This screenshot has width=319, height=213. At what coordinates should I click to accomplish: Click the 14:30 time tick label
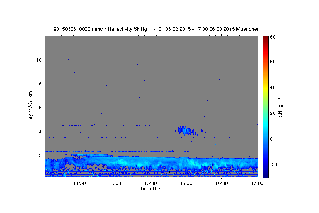pyautogui.click(x=79, y=183)
